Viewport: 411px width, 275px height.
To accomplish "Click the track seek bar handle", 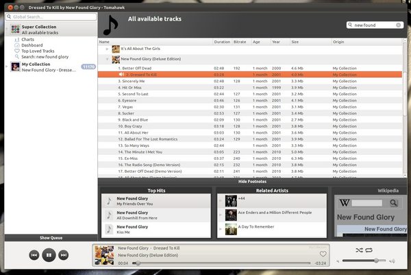I will click(138, 263).
